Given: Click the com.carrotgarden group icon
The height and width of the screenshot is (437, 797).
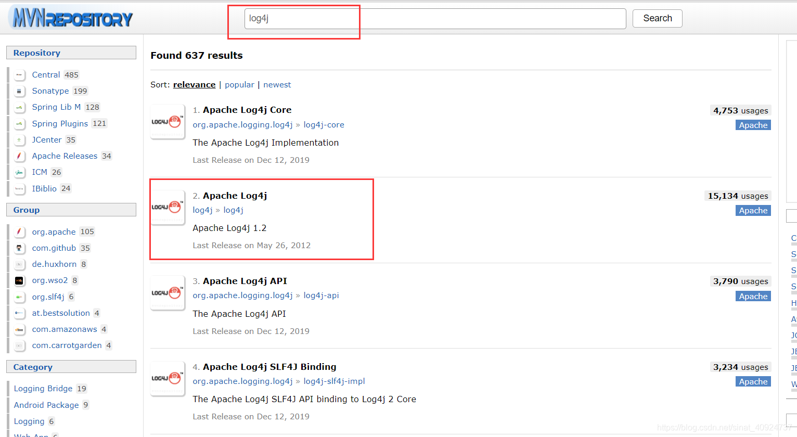Looking at the screenshot, I should pyautogui.click(x=19, y=345).
